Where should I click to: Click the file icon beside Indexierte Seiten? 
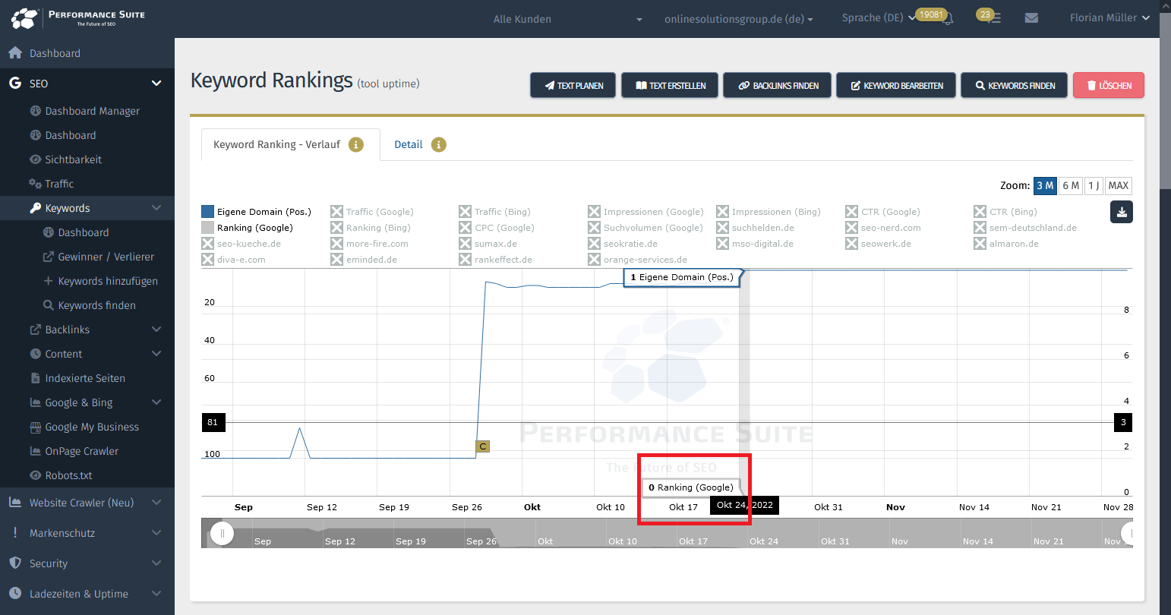[x=35, y=378]
